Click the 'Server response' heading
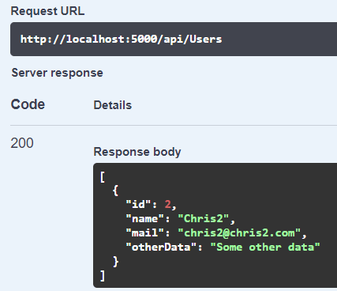Screen dimensions: 337x291 pyautogui.click(x=58, y=73)
